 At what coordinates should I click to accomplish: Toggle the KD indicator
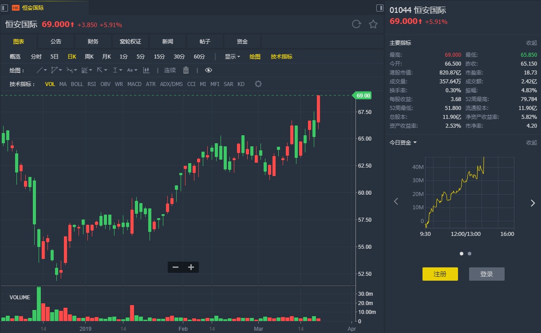click(241, 84)
